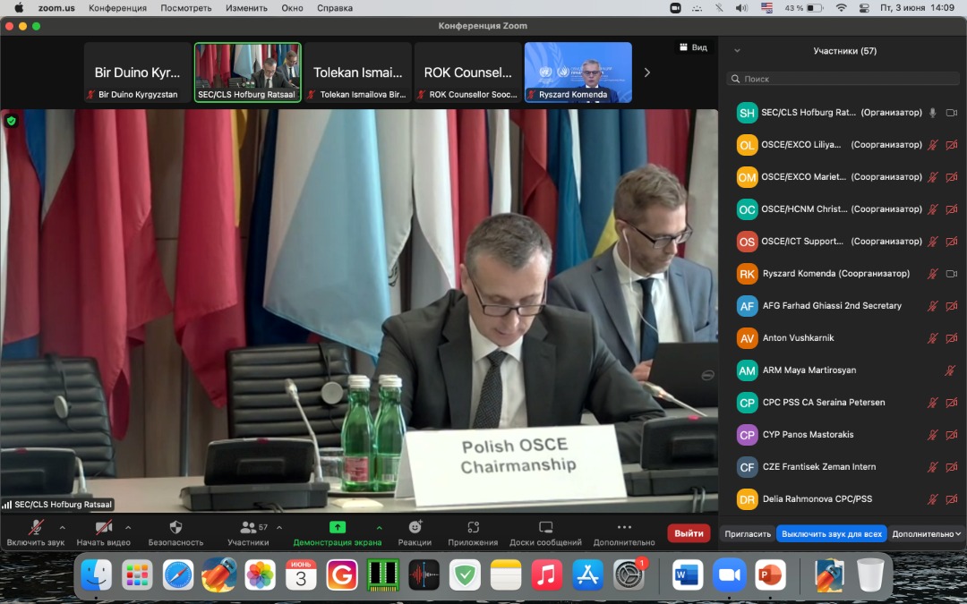The height and width of the screenshot is (604, 967).
Task: Switch to Zoom app icon in Dock
Action: pyautogui.click(x=729, y=575)
